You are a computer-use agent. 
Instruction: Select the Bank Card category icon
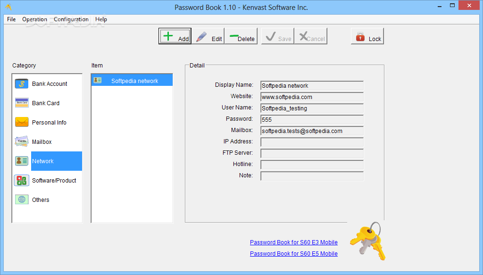(x=22, y=103)
